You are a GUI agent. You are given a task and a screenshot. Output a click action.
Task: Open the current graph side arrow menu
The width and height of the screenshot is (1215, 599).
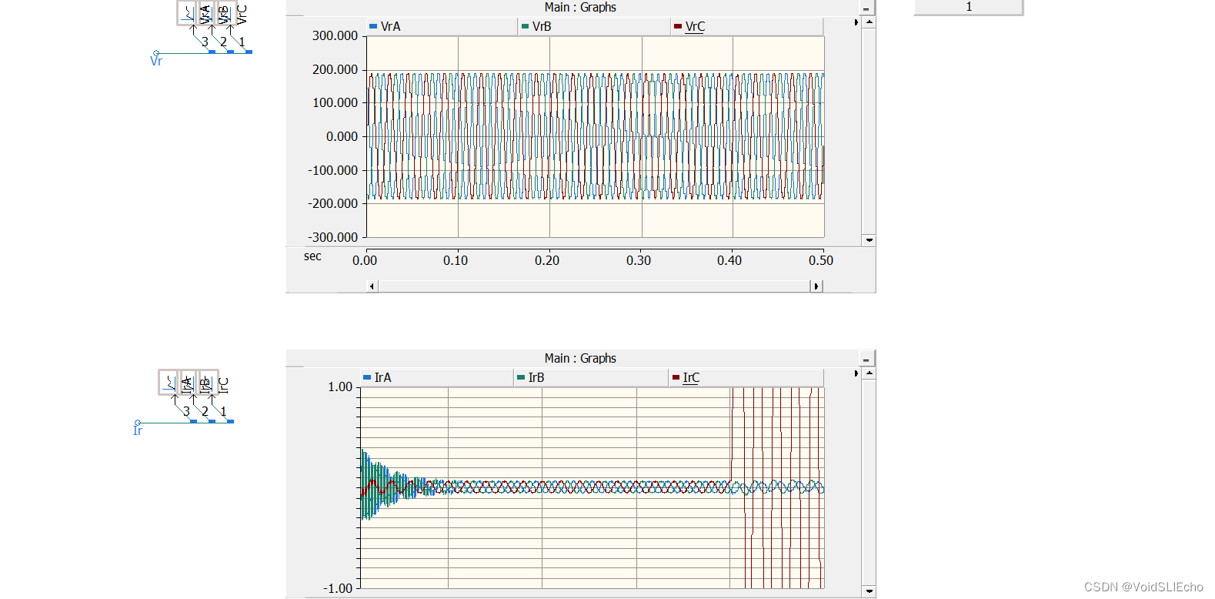point(856,374)
